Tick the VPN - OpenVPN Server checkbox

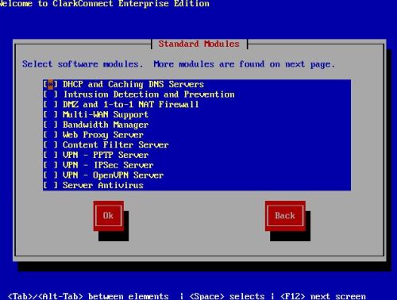50,175
